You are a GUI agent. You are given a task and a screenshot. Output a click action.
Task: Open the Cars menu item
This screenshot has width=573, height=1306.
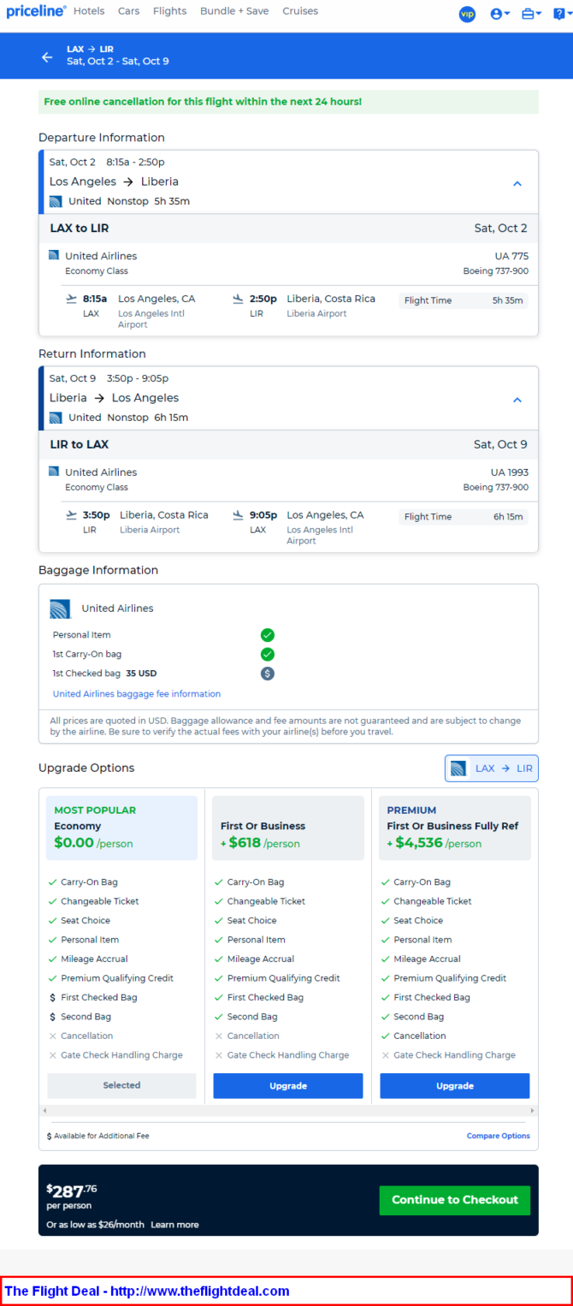pos(129,11)
